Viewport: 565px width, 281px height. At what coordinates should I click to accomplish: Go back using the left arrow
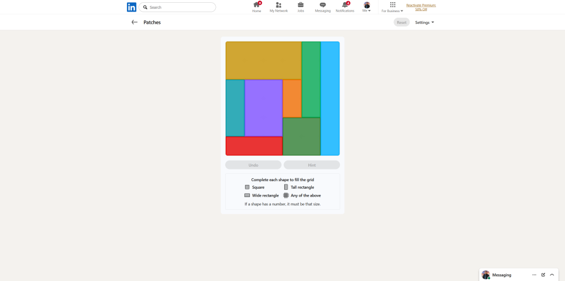click(135, 23)
